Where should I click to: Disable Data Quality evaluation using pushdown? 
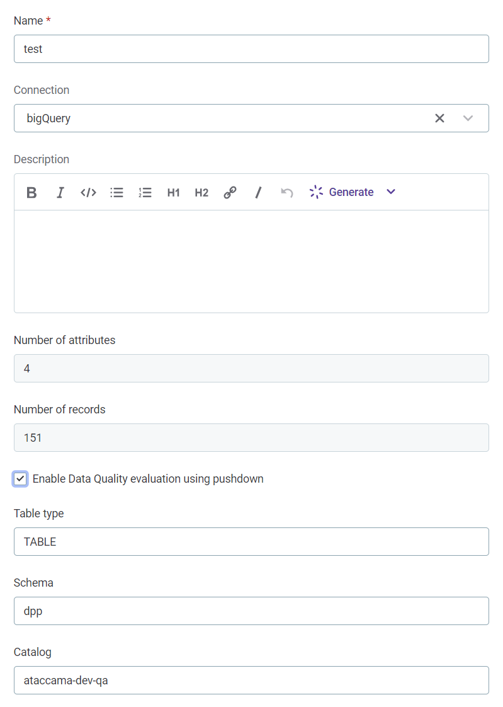pyautogui.click(x=20, y=479)
